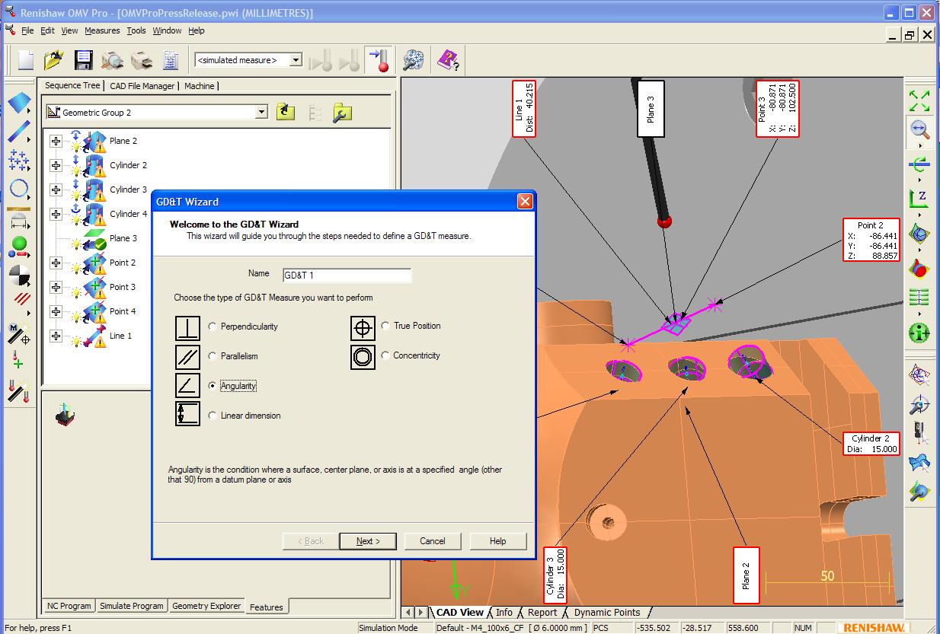Viewport: 940px width, 634px height.
Task: Switch to the Geometry Explorer tab
Action: (206, 606)
